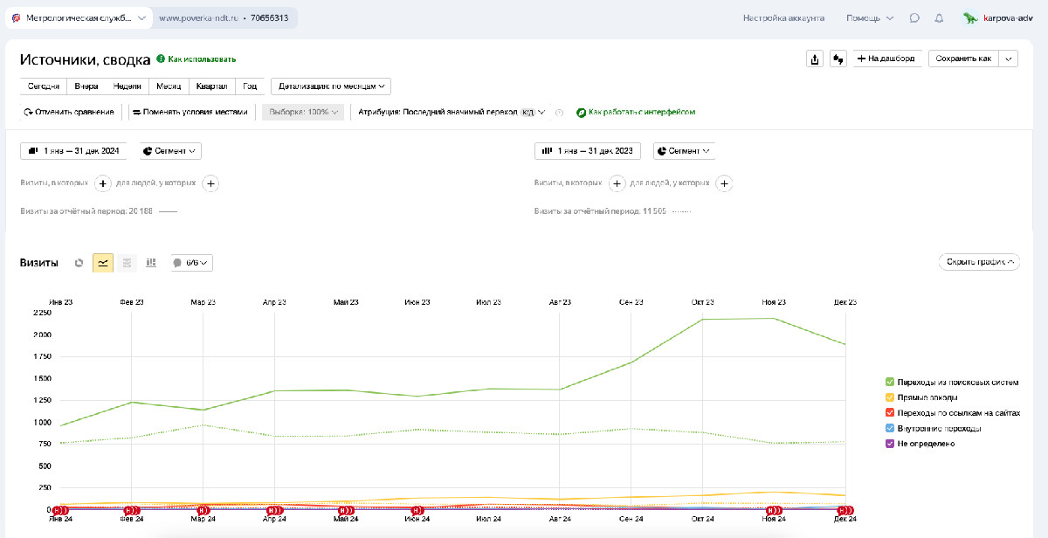Switch the chart to pie view
Screen dimensions: 1048x538
click(x=79, y=262)
